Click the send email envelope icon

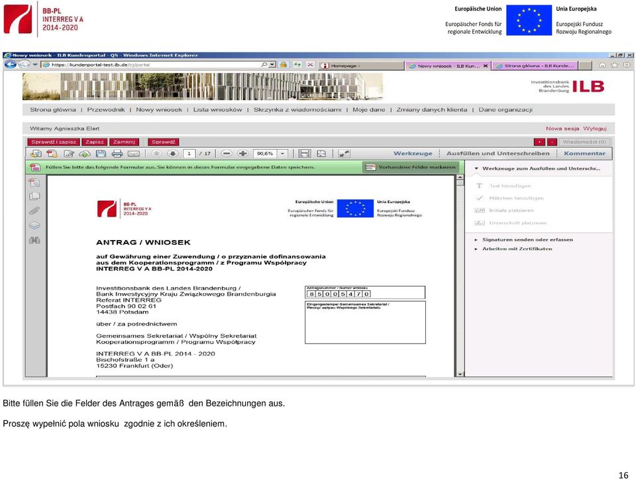pos(133,153)
